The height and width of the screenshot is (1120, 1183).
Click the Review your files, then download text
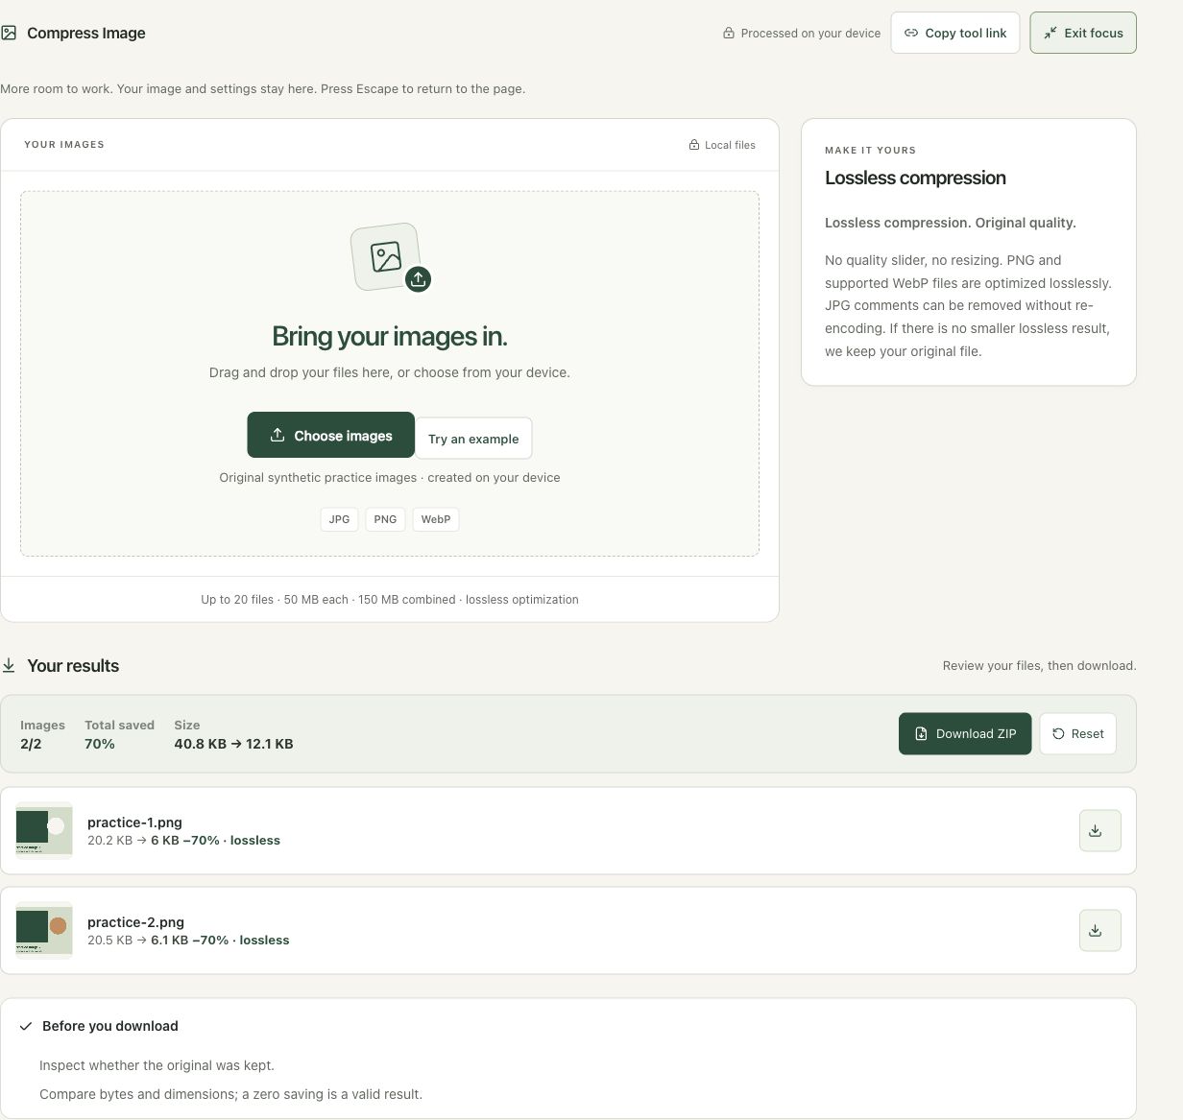point(1039,666)
